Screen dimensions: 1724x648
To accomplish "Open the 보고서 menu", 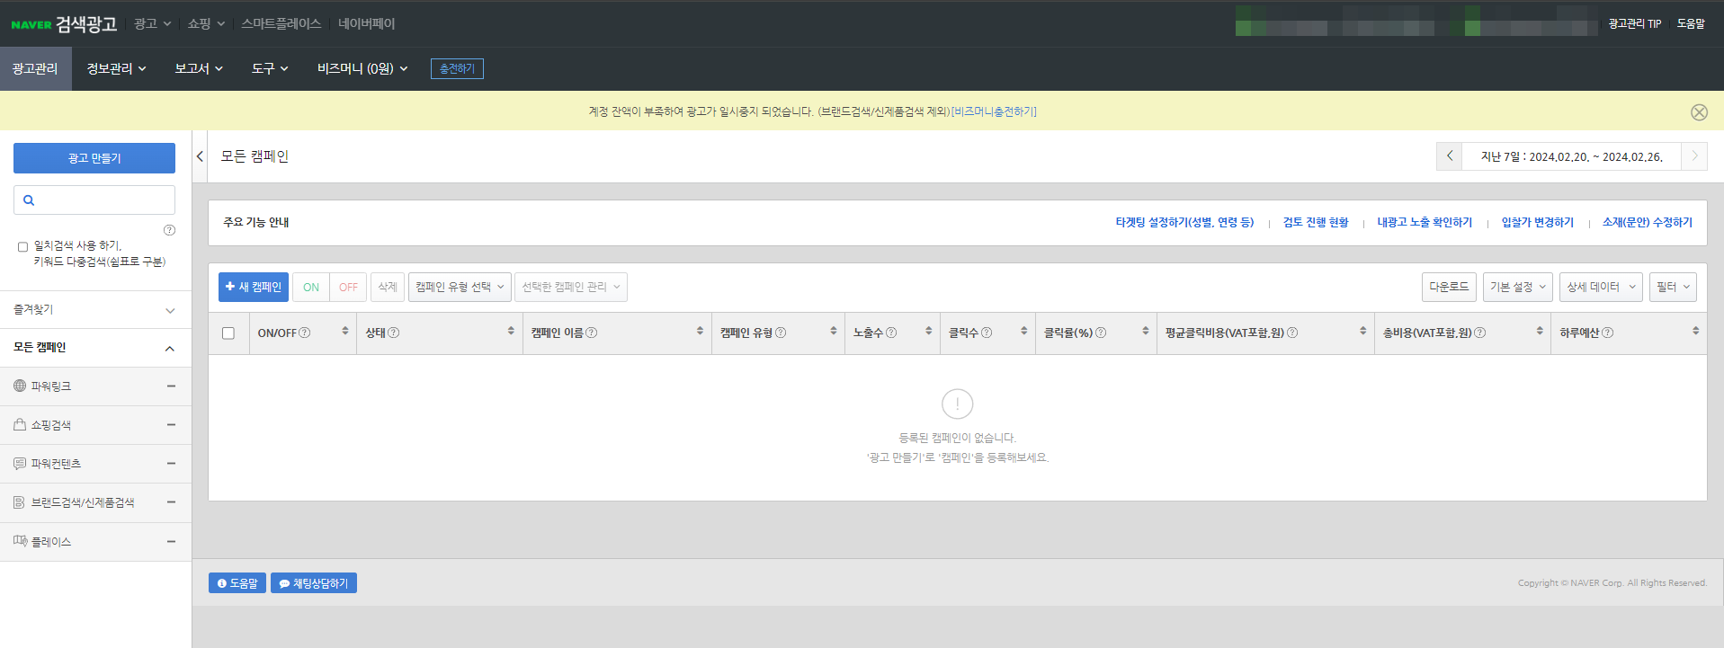I will point(198,68).
